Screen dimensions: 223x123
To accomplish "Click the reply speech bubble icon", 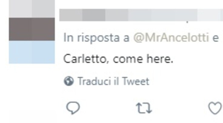I will 73,108.
